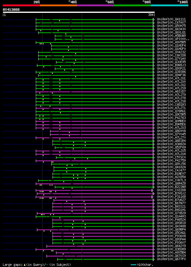Select the UniRef100_Q642Y9 label
The width and height of the screenshot is (191, 267).
[x=171, y=246]
